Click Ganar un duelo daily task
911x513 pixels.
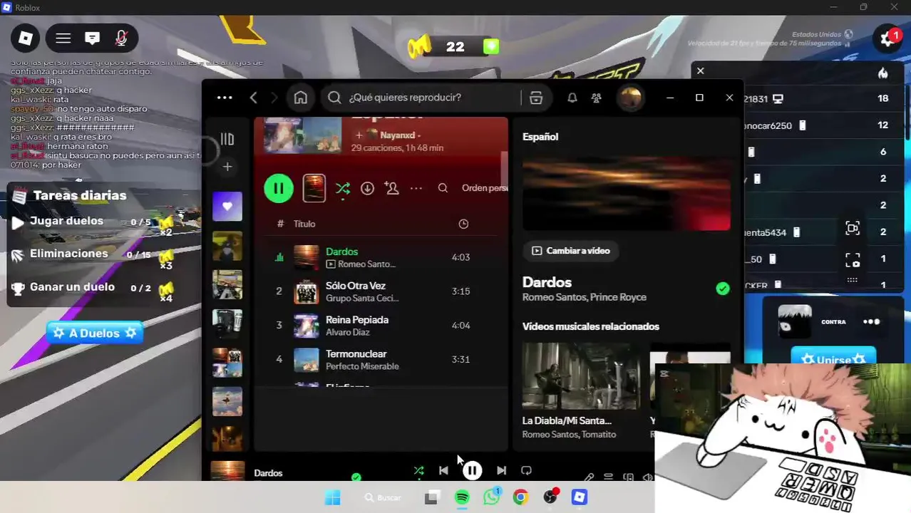coord(93,289)
